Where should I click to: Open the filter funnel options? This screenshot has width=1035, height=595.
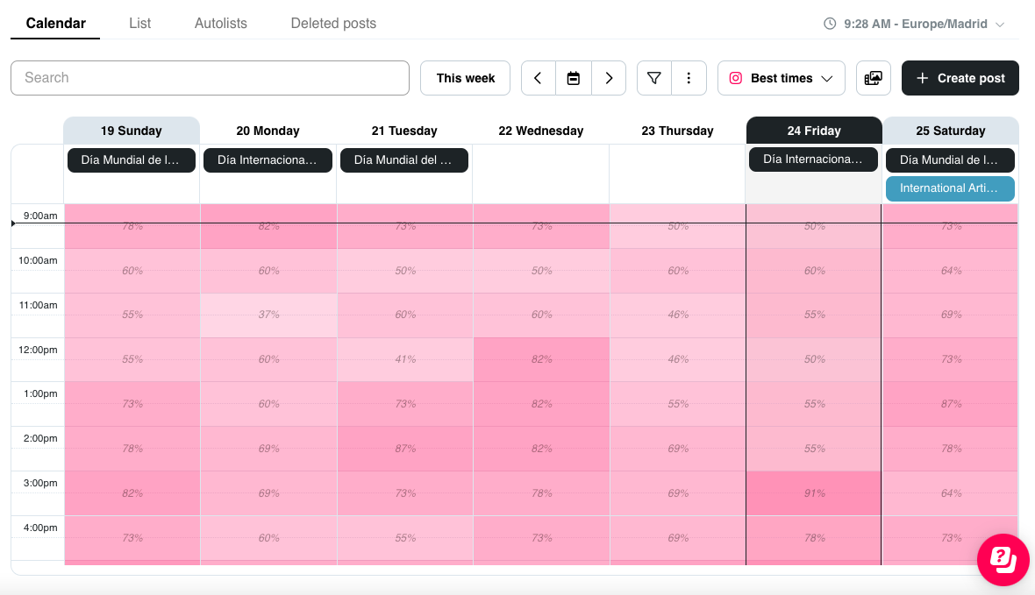653,78
